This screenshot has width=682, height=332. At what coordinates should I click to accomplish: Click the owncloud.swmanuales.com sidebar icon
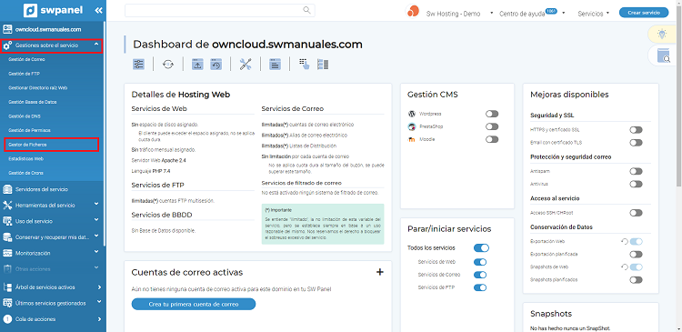pyautogui.click(x=7, y=29)
